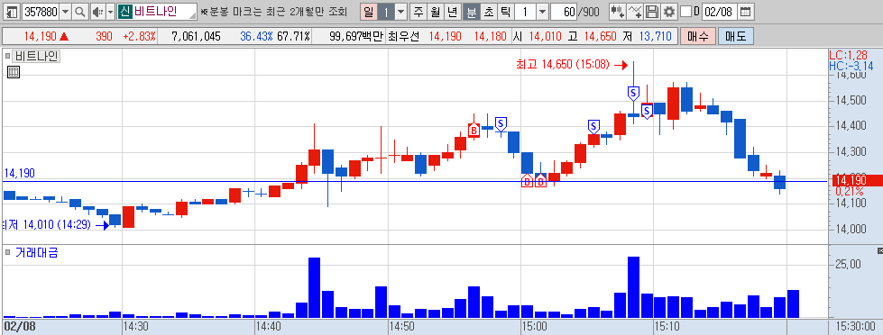Image resolution: width=883 pixels, height=335 pixels.
Task: Click the date field 02/08
Action: tap(719, 11)
